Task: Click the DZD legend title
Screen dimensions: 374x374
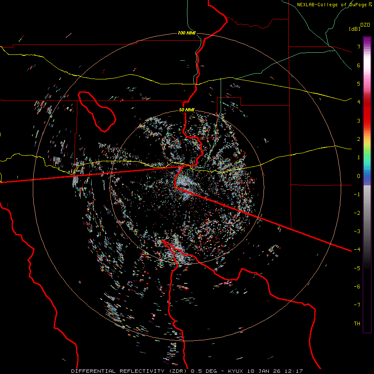Action: click(365, 25)
